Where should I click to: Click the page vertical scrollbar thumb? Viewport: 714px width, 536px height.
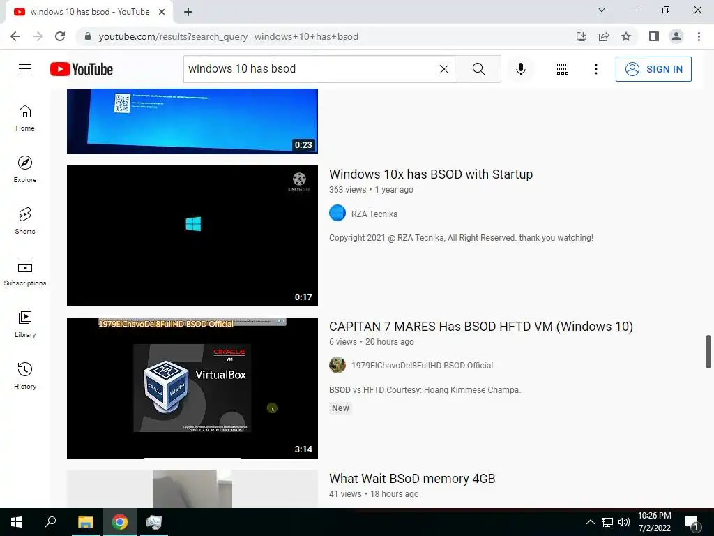[x=708, y=352]
